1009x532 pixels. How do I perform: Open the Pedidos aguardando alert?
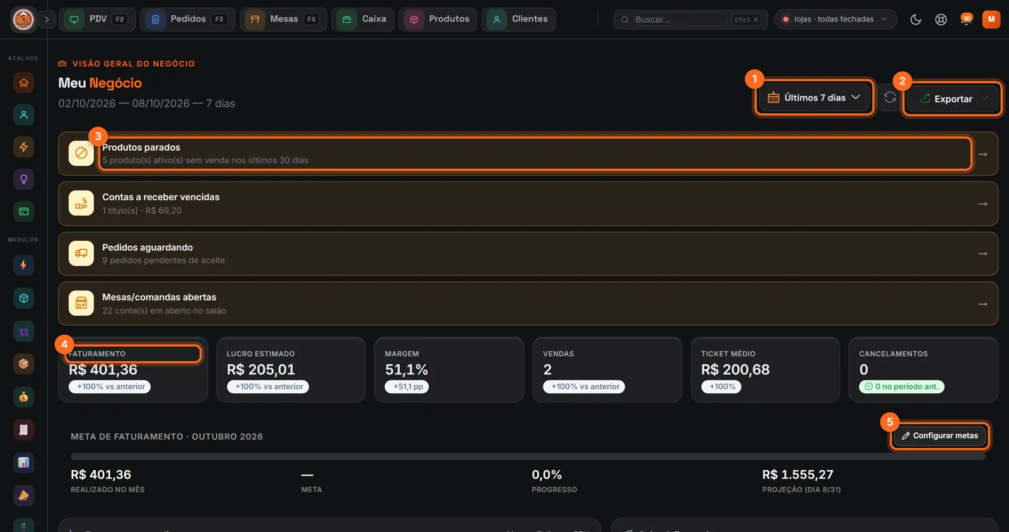pos(528,253)
